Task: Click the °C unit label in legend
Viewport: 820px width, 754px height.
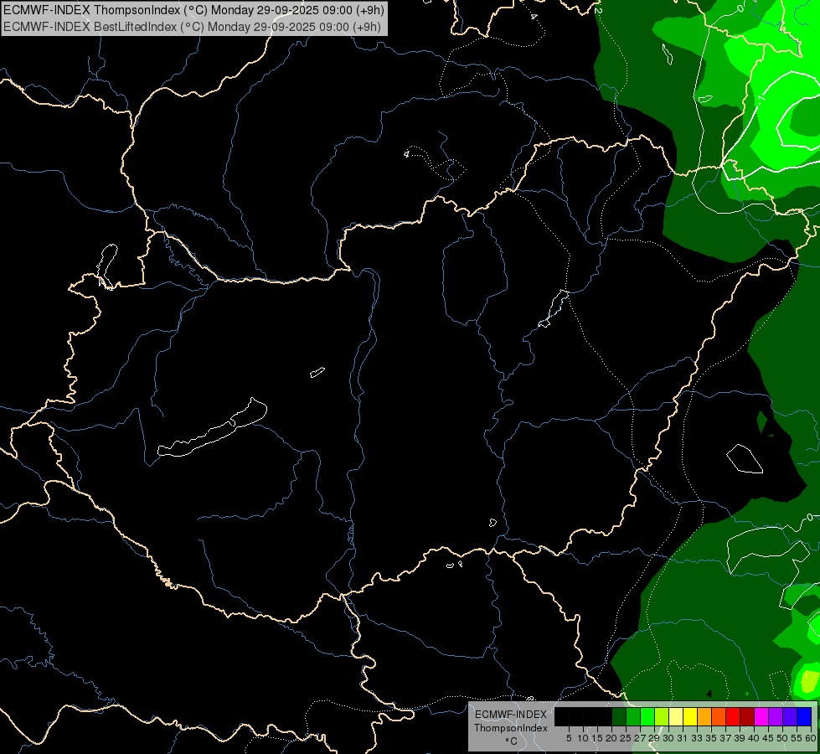Action: click(x=512, y=741)
